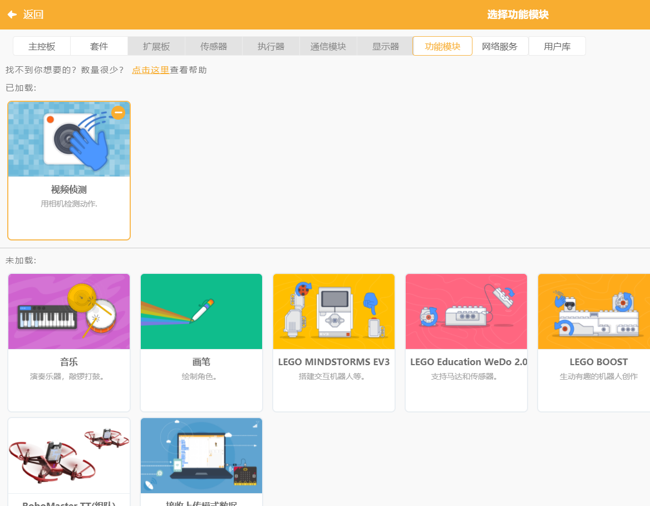Click the 音乐 title text

(69, 362)
